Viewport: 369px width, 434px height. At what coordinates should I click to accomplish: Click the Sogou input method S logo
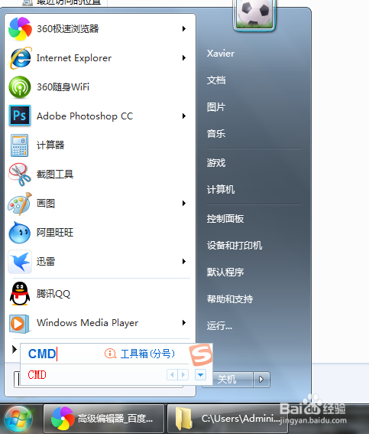point(201,354)
